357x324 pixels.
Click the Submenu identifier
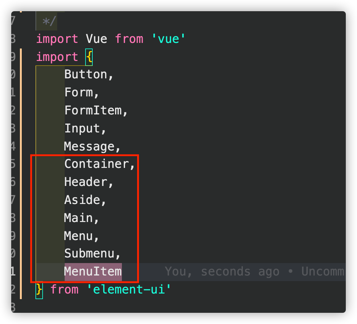pyautogui.click(x=90, y=254)
